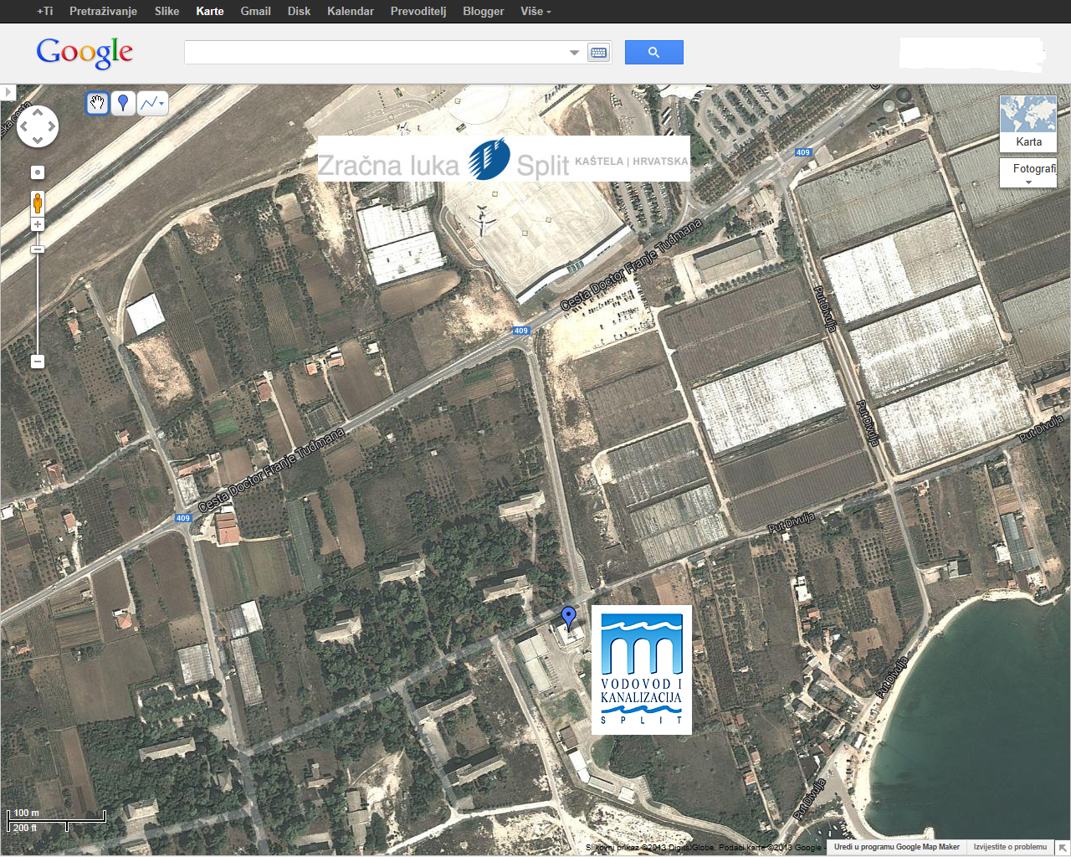The height and width of the screenshot is (857, 1071).
Task: Open the search suggestions dropdown arrow
Action: [574, 53]
